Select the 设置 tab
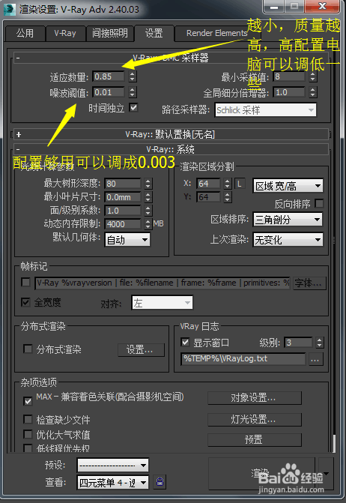Image resolution: width=346 pixels, height=503 pixels. pos(154,33)
